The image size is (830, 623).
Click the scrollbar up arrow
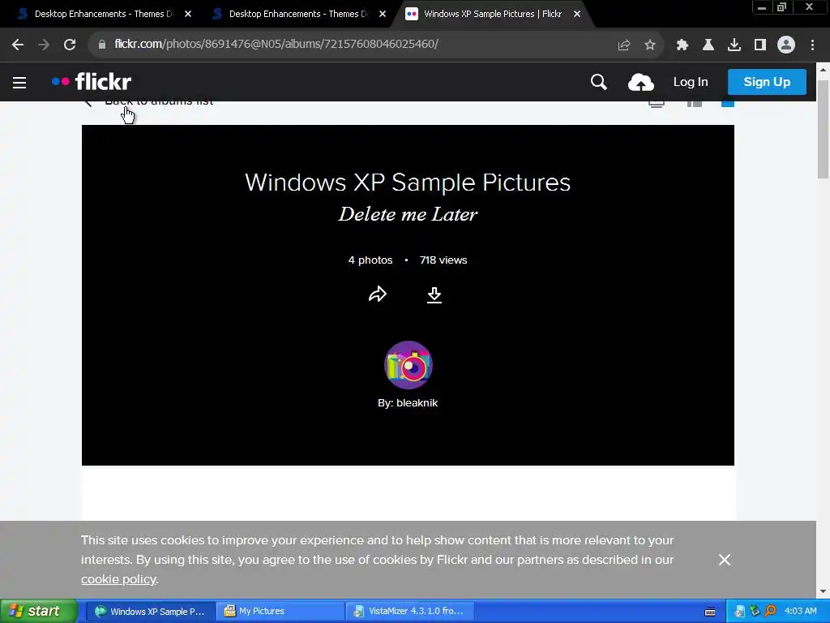(x=823, y=70)
